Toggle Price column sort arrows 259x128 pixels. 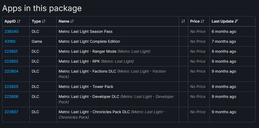pyautogui.click(x=203, y=21)
